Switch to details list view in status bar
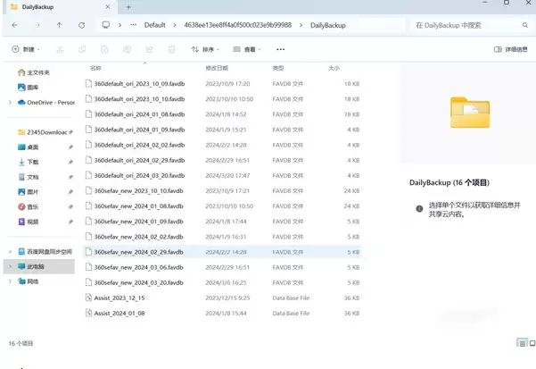The width and height of the screenshot is (536, 369). 520,342
